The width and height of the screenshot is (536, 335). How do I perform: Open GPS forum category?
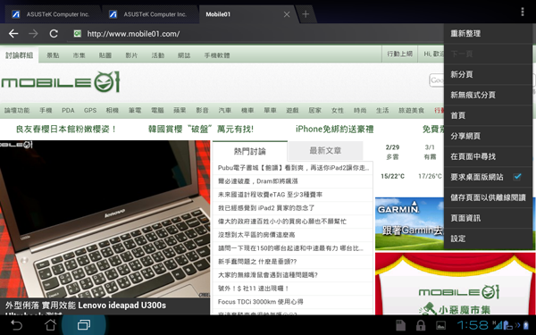pos(90,110)
